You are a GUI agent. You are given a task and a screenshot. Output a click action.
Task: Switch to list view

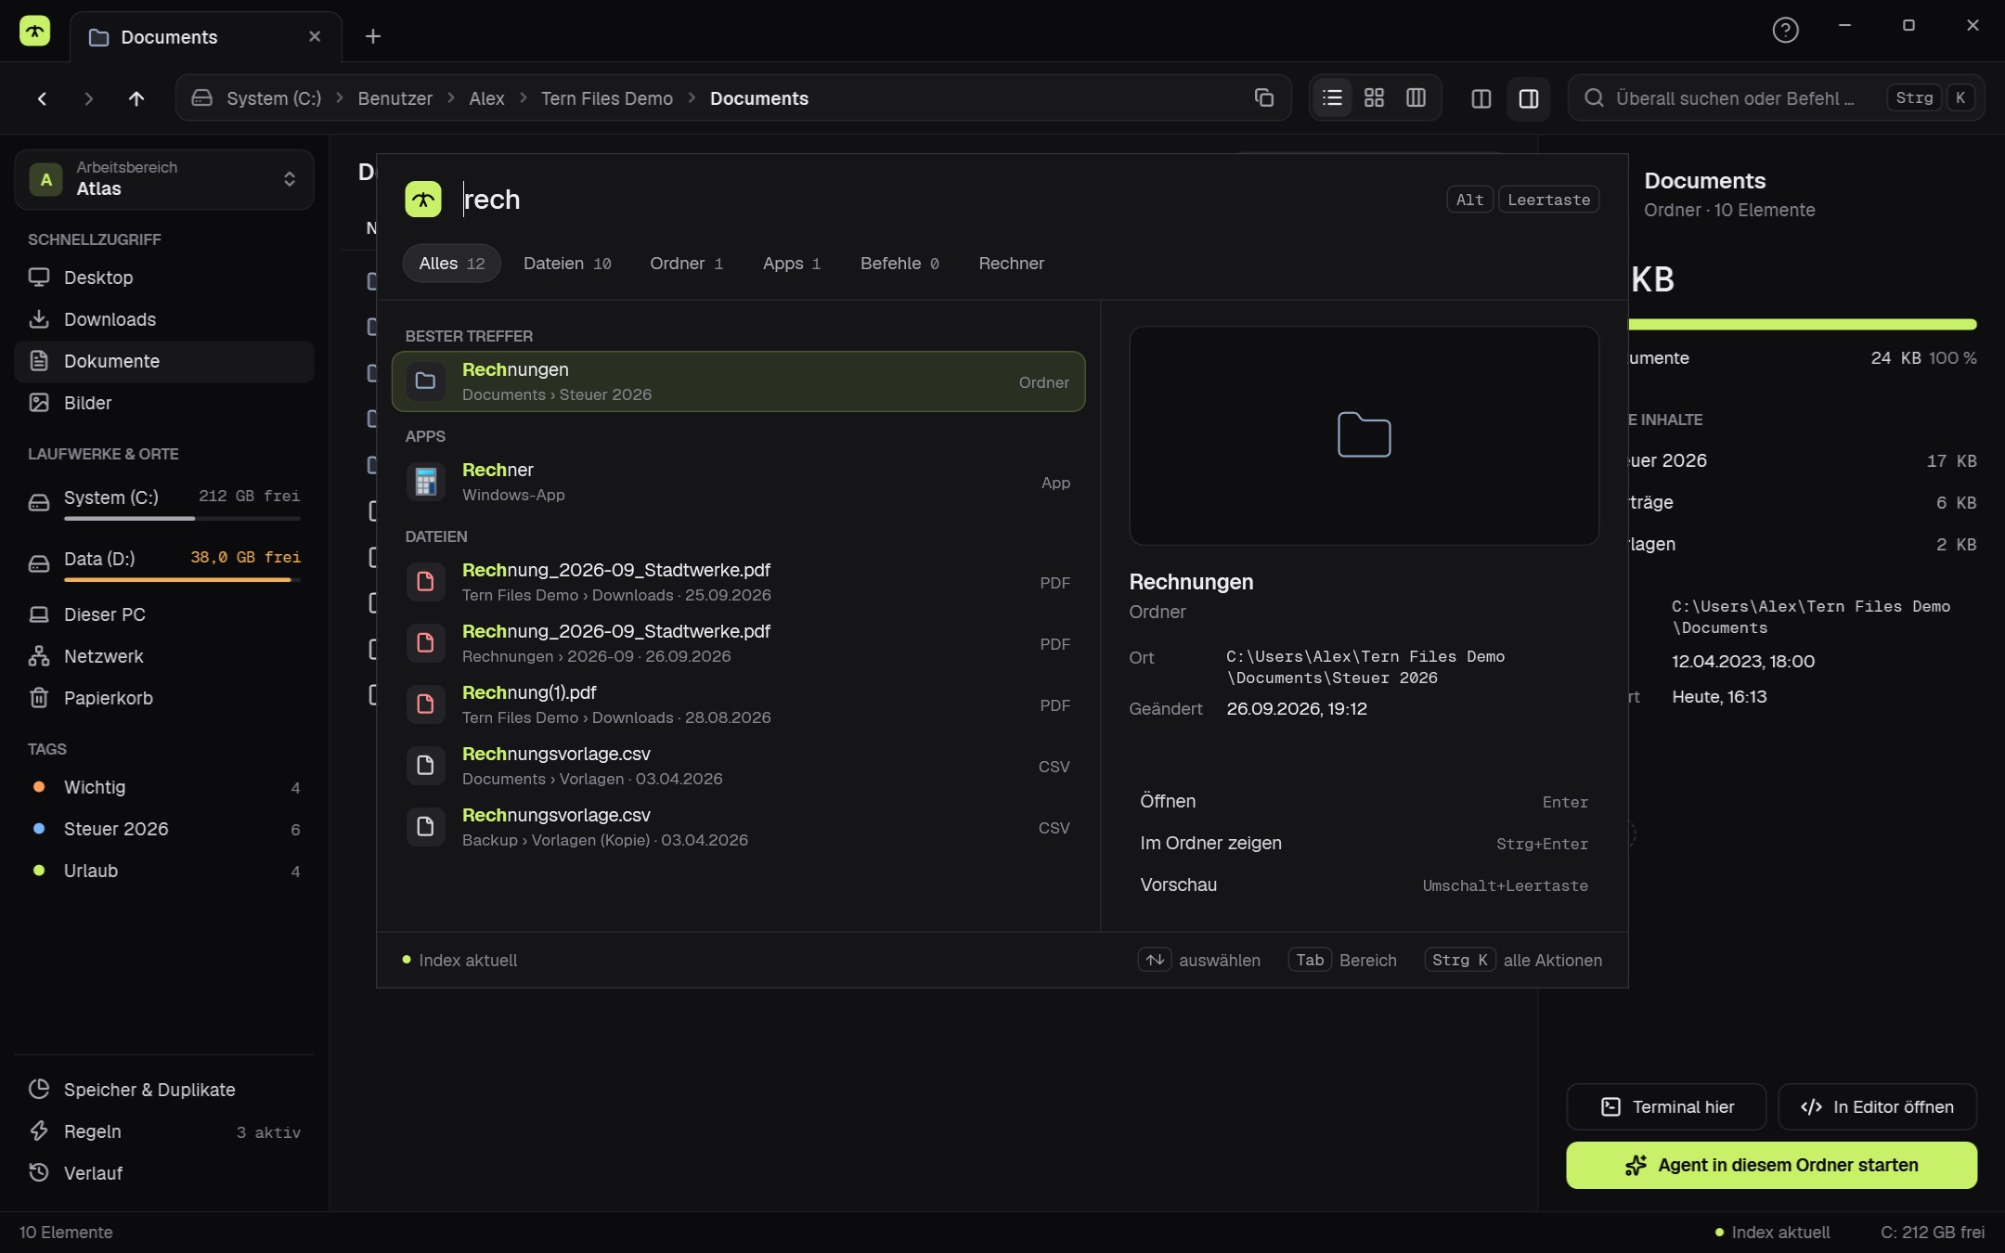[x=1332, y=97]
